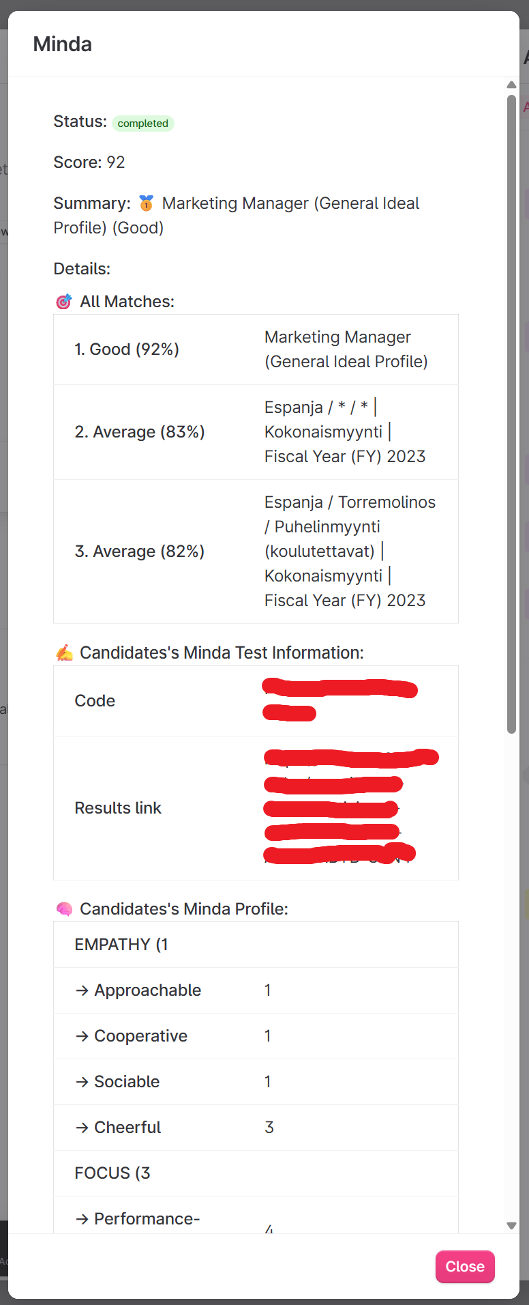Click the writing hand icon by Test Information
529x1305 pixels.
tap(64, 653)
